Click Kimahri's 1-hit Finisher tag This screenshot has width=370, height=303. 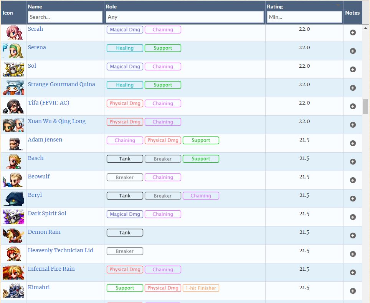click(201, 288)
